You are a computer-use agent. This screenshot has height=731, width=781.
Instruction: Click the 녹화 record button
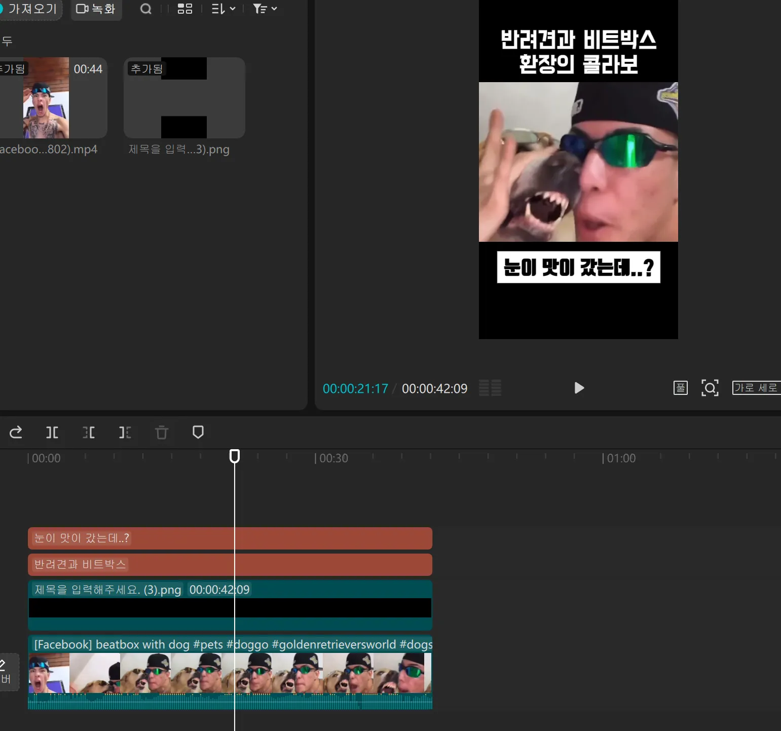96,9
